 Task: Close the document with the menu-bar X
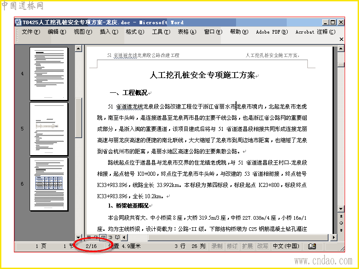point(341,39)
